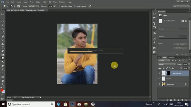Open the Image menu
Screen dimensions: 191x107
pos(19,2)
